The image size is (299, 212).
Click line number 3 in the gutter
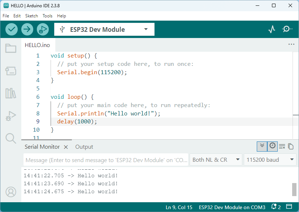[38, 72]
